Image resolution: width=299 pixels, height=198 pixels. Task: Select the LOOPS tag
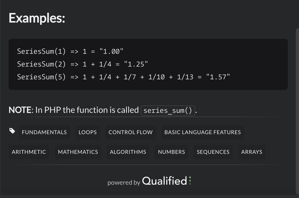[x=88, y=132]
